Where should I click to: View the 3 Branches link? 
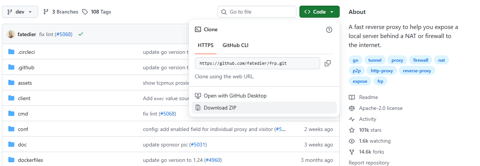tap(61, 12)
